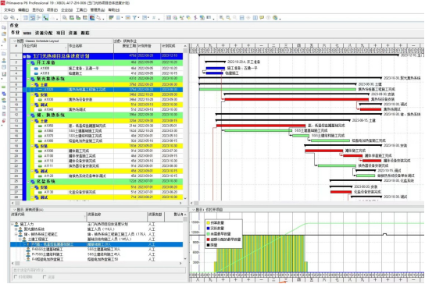Collapse the 化盐系统 WBS group
This screenshot has width=425, height=284.
(x=28, y=181)
